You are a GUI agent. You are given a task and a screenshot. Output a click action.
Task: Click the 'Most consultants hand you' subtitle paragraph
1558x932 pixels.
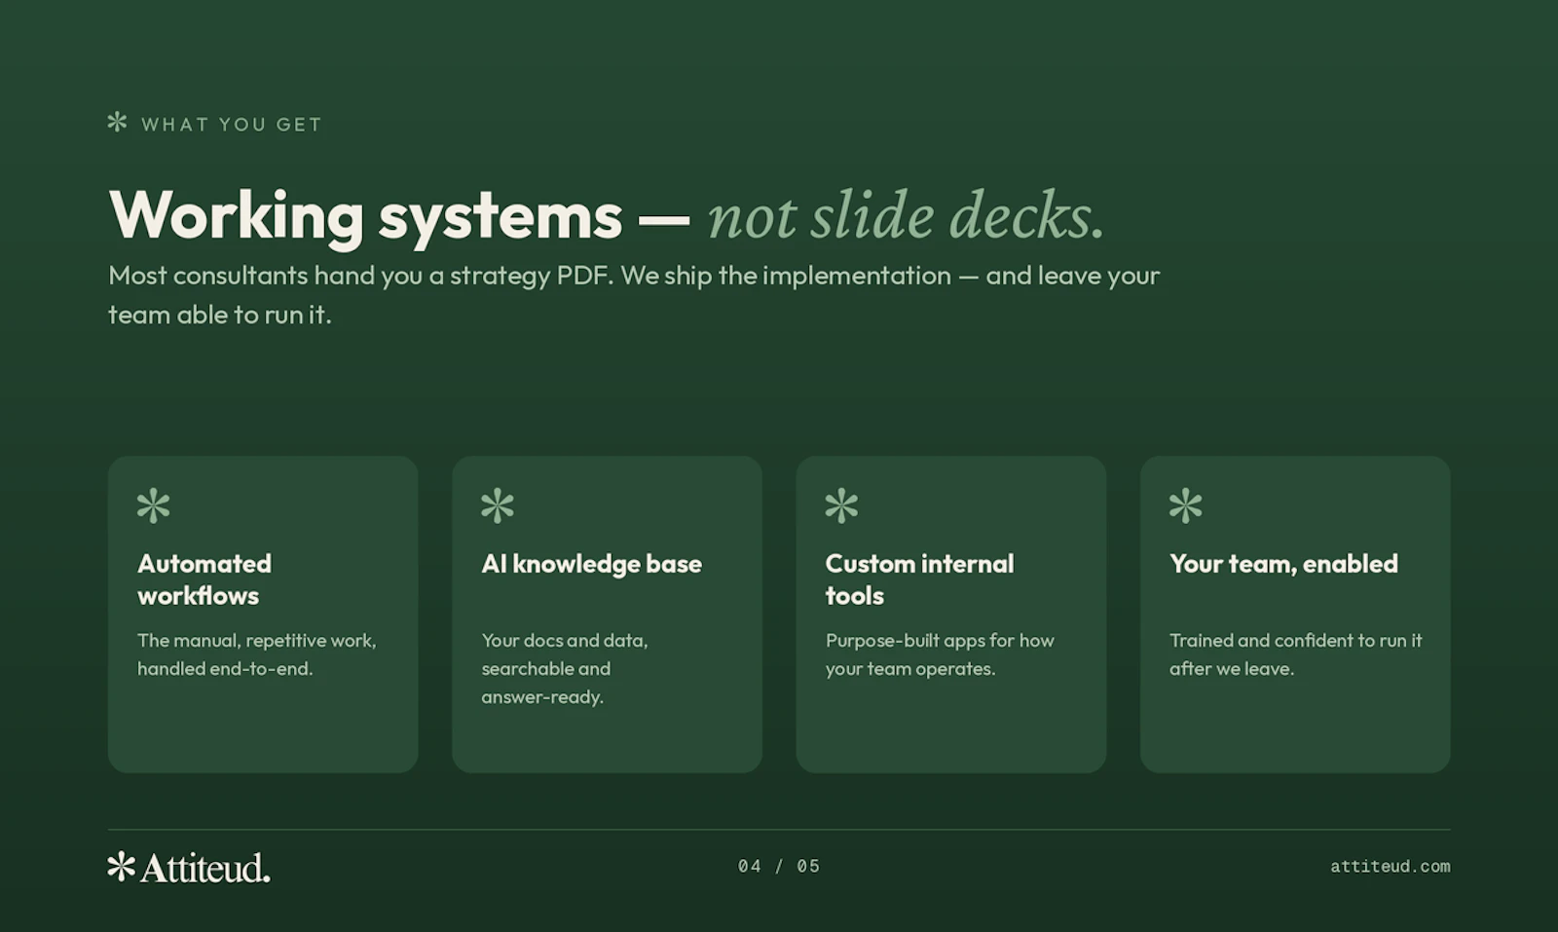click(x=634, y=295)
